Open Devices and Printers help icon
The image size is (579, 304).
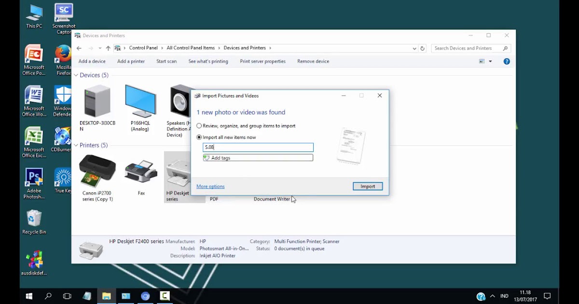pyautogui.click(x=507, y=61)
